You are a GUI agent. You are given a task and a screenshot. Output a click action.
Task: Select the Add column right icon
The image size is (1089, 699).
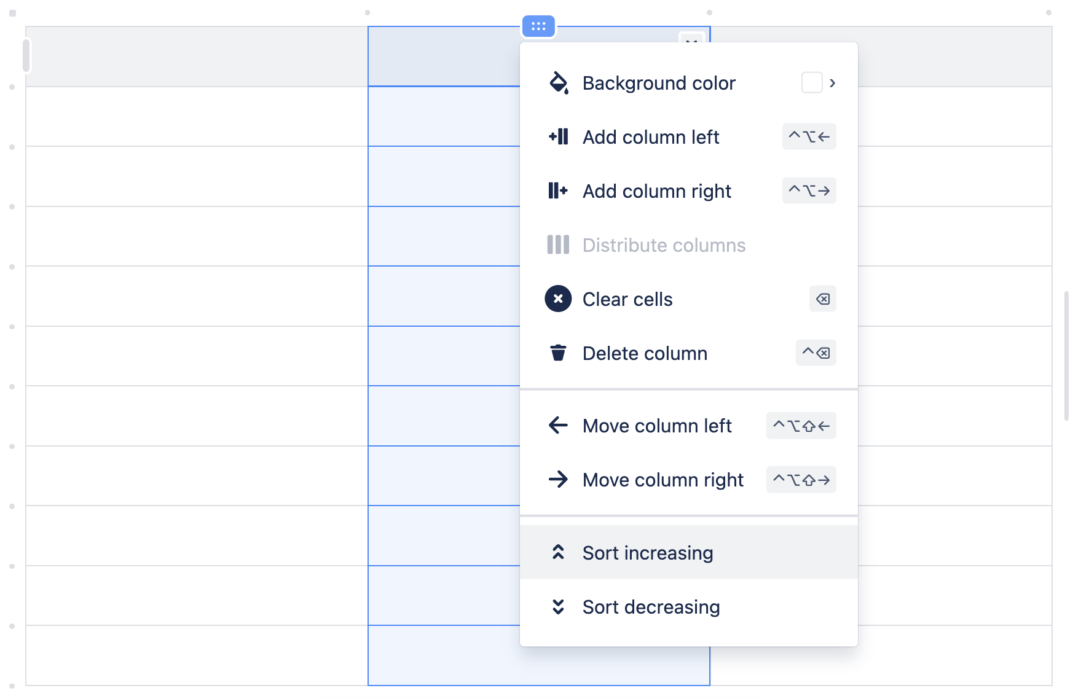pyautogui.click(x=558, y=191)
